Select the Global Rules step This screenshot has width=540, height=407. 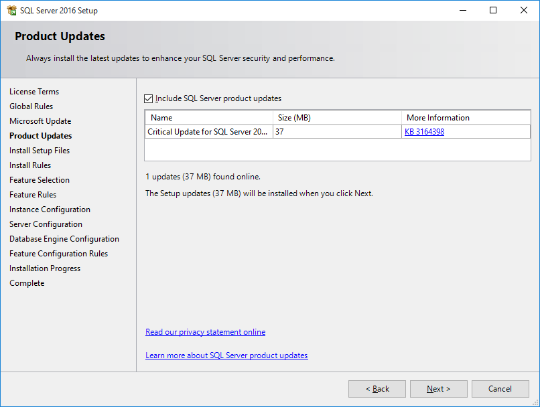(31, 106)
